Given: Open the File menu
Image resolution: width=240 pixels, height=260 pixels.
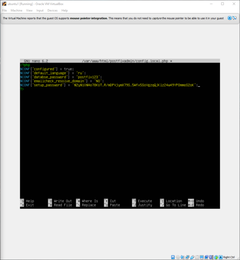Looking at the screenshot, I should (x=4, y=10).
